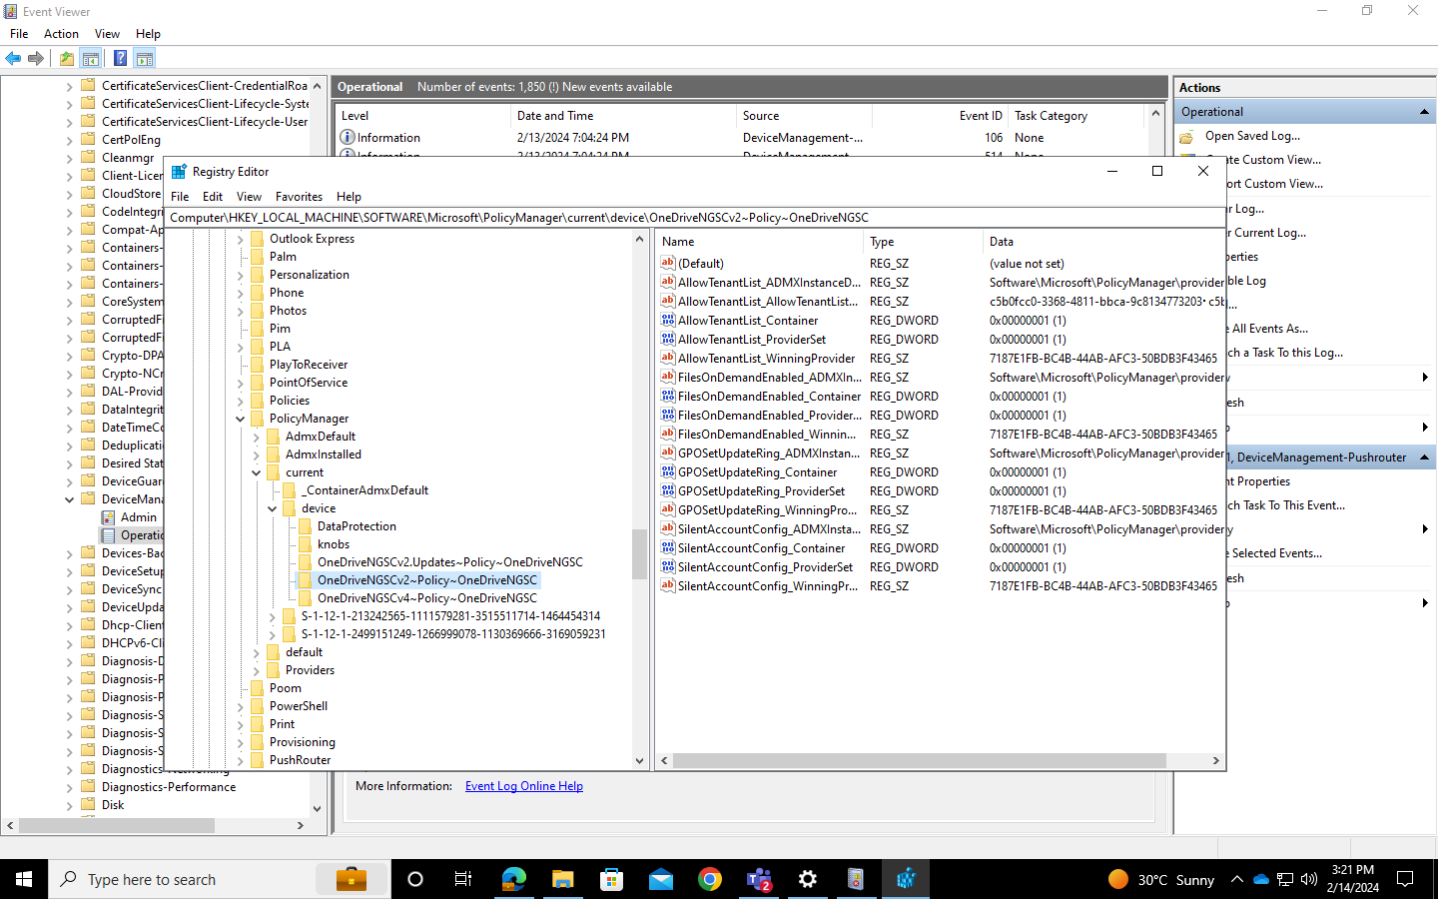
Task: Open Settings from the taskbar gear icon
Action: point(807,879)
